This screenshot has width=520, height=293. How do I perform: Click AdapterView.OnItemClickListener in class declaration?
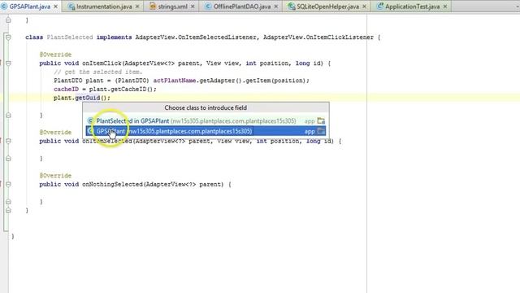[x=318, y=37]
